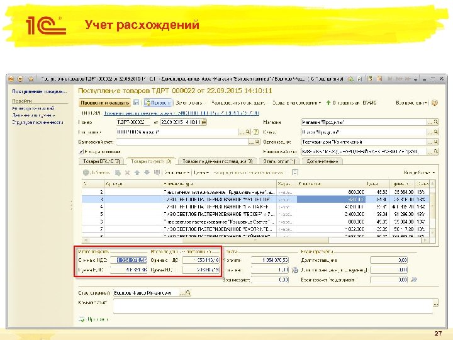This screenshot has height=340, width=453.
Task: Open the ТТН ЕГАИС hyperlink
Action: (181, 113)
